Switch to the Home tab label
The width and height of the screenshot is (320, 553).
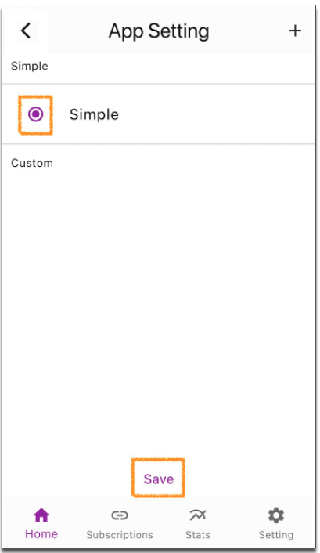41,534
